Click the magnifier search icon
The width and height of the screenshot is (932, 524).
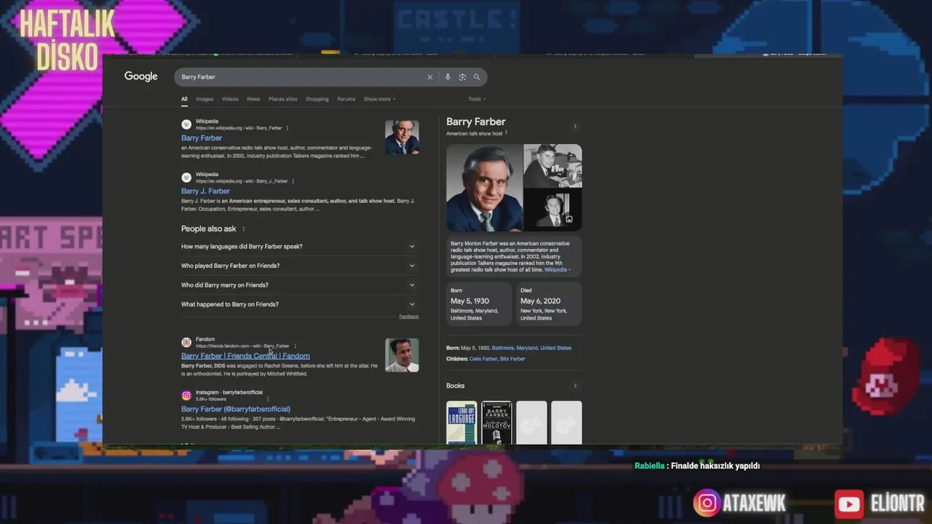477,77
